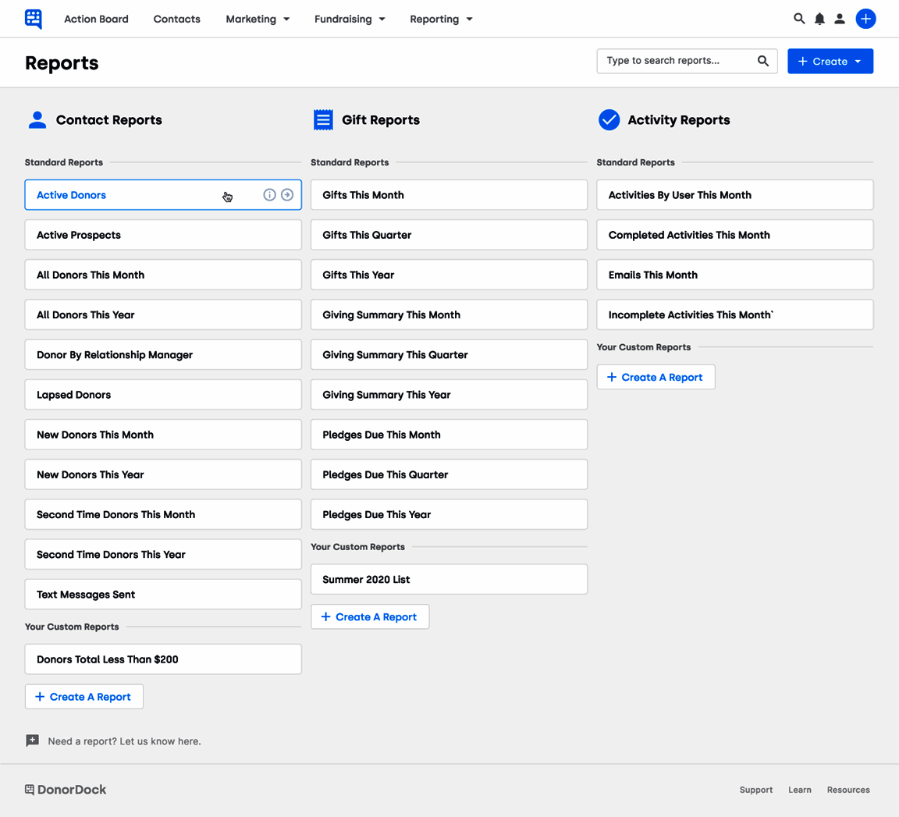Expand the Marketing dropdown menu
Image resolution: width=899 pixels, height=817 pixels.
pyautogui.click(x=258, y=19)
